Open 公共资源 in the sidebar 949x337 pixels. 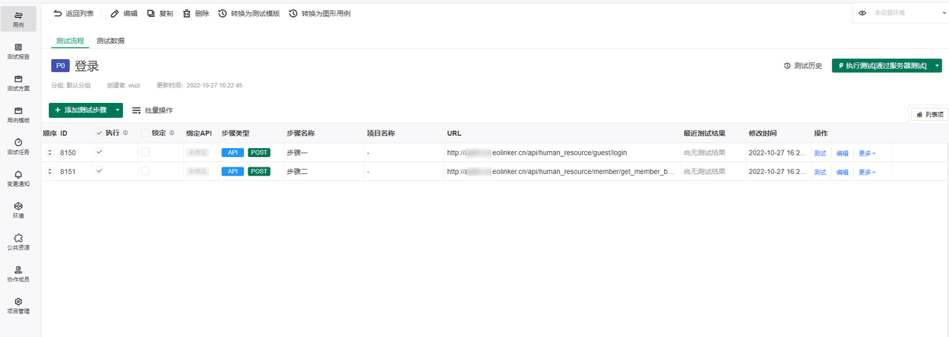tap(19, 241)
